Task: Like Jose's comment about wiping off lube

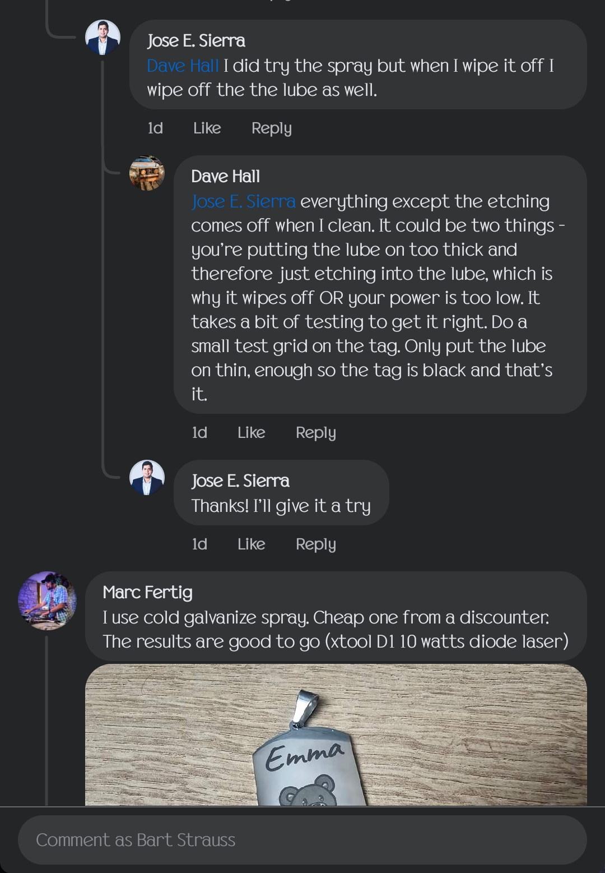Action: point(207,128)
